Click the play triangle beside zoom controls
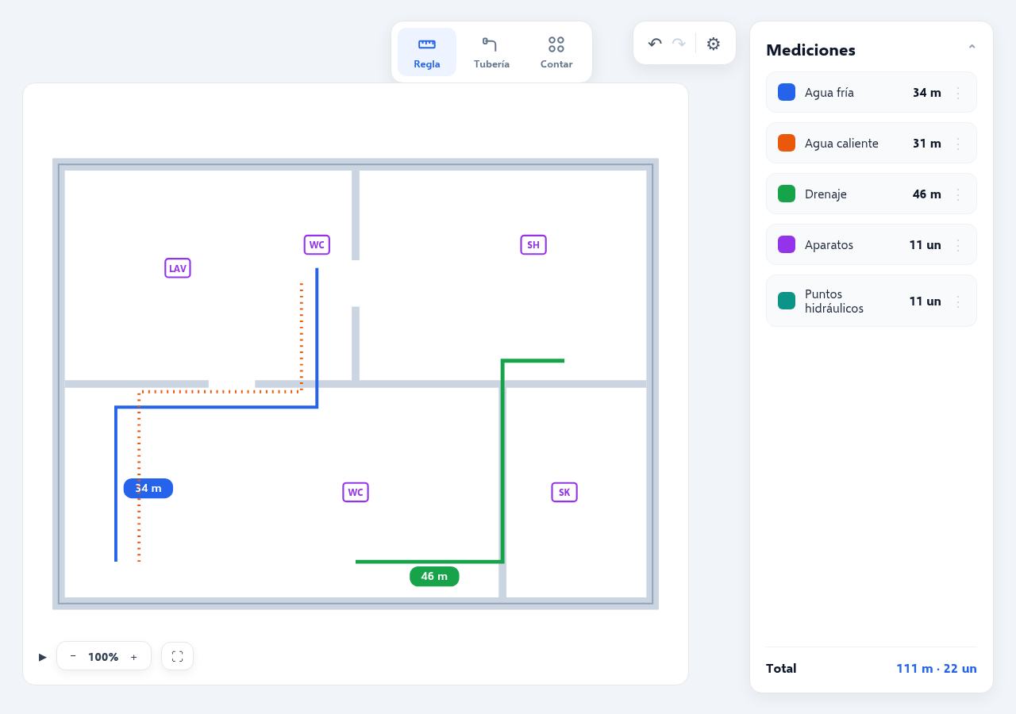 (43, 657)
